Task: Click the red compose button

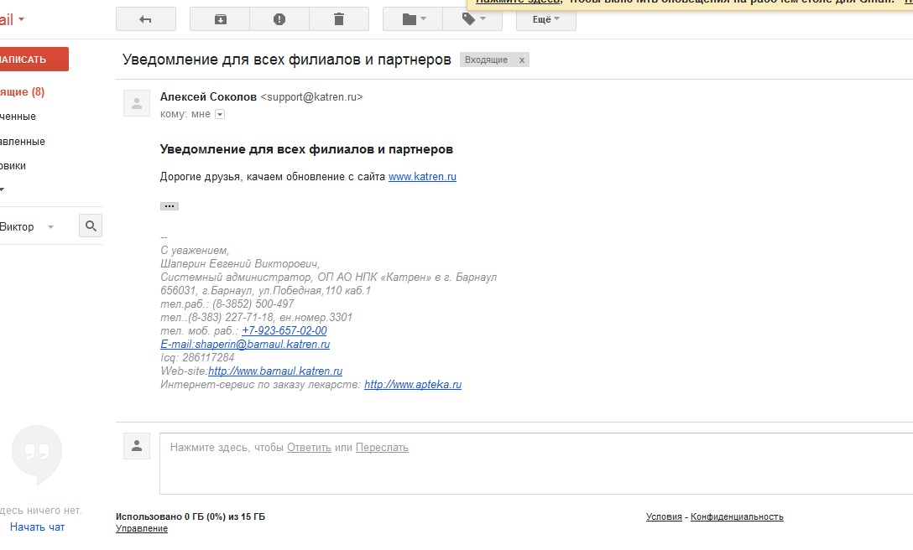Action: click(x=33, y=60)
